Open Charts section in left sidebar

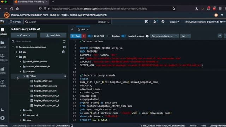point(2,70)
